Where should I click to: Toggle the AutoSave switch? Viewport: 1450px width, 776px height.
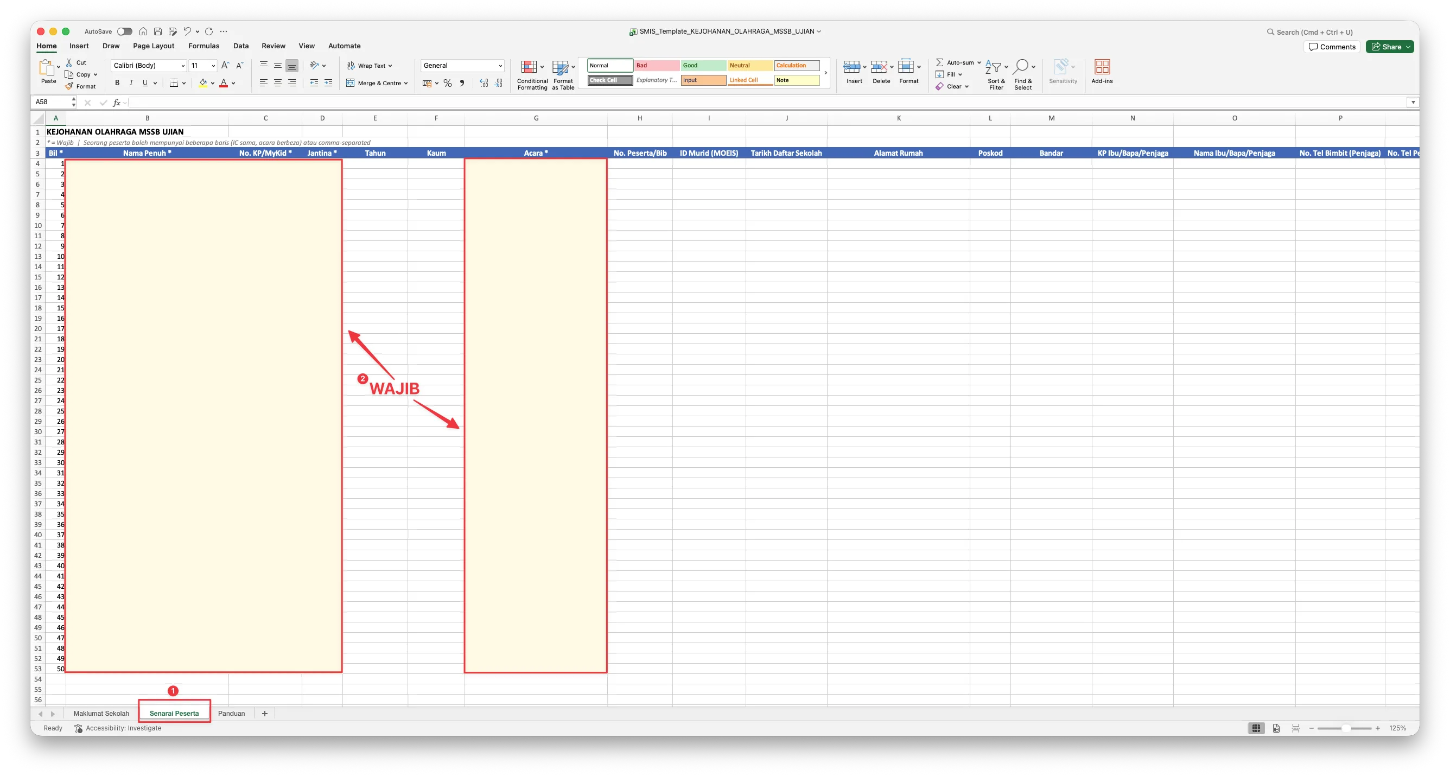point(124,31)
